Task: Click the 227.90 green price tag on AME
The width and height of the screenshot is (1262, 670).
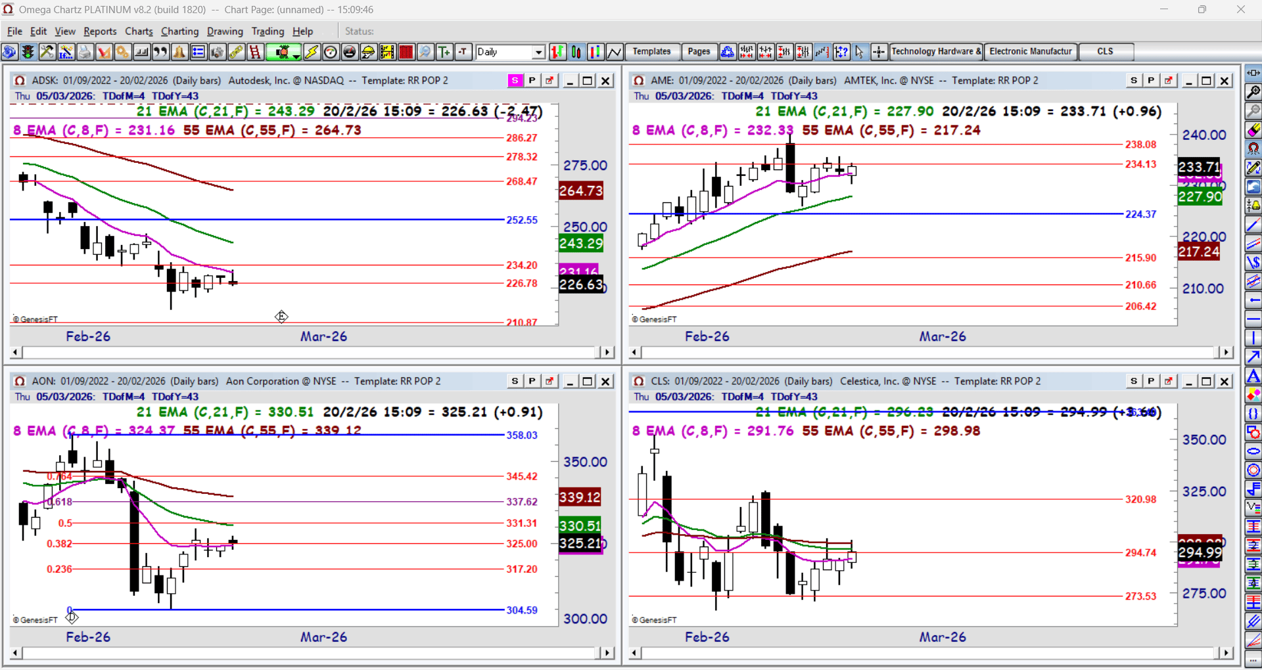Action: coord(1200,196)
